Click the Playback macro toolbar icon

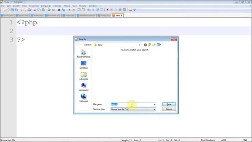coord(116,10)
